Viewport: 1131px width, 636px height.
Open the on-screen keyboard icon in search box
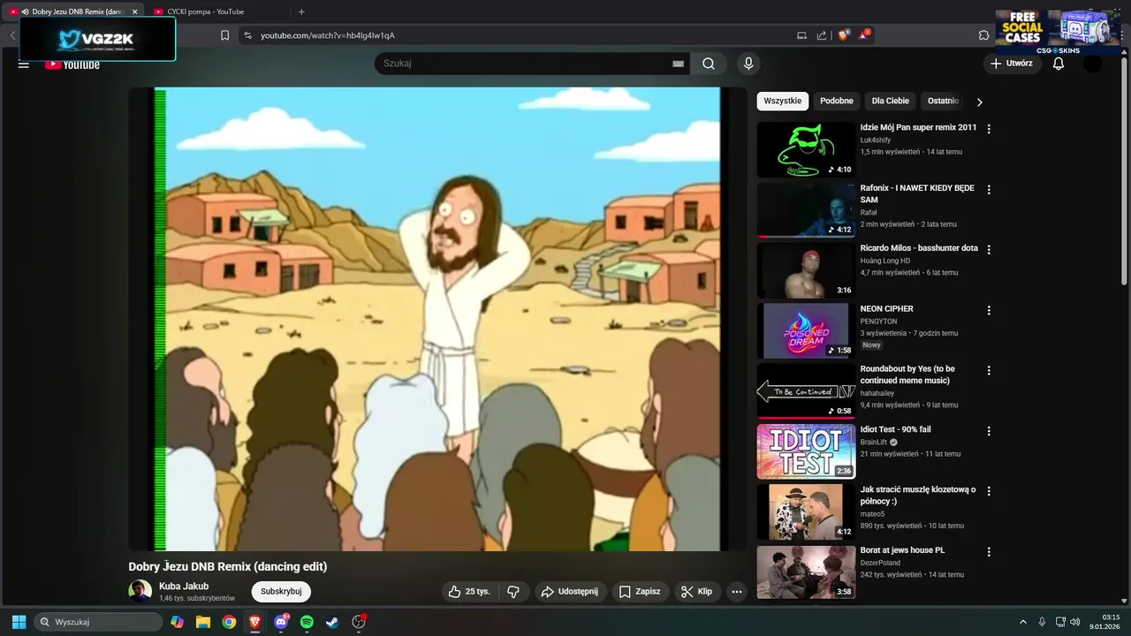(x=678, y=64)
